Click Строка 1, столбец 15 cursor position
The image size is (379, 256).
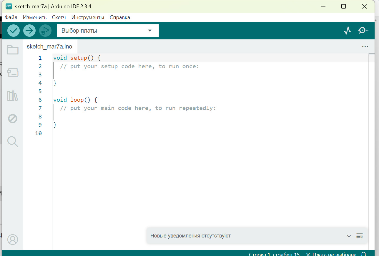click(274, 254)
